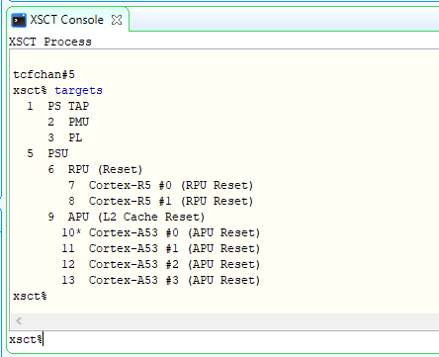This screenshot has width=439, height=357.
Task: Click the Cortex-R5 #0 line
Action: tap(160, 185)
